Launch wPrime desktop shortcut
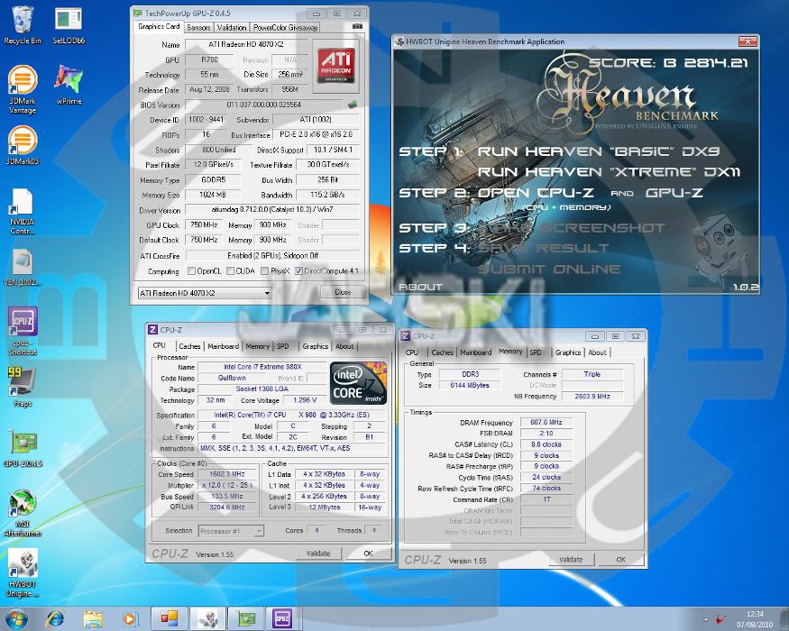Viewport: 789px width, 631px height. point(69,85)
